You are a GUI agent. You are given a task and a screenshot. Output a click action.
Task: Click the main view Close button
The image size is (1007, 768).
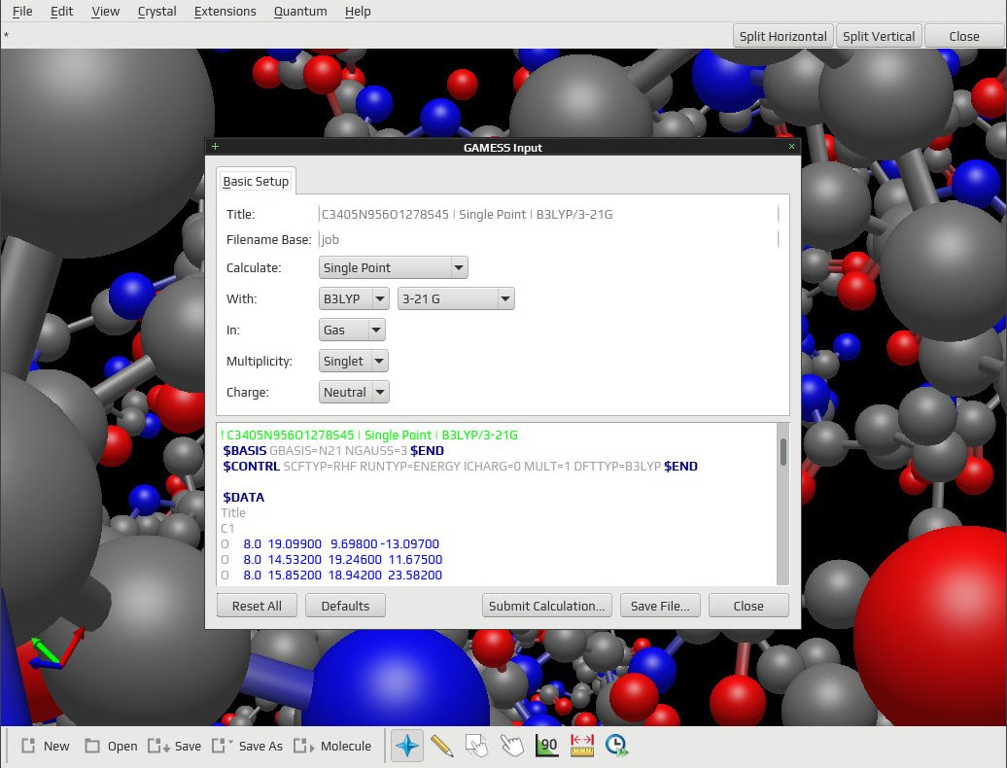pyautogui.click(x=964, y=36)
